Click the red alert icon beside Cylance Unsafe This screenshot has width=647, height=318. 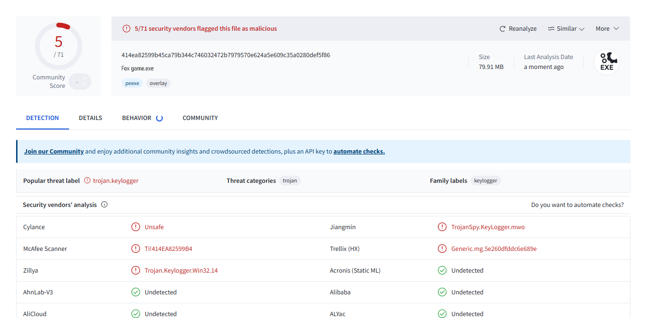point(136,227)
